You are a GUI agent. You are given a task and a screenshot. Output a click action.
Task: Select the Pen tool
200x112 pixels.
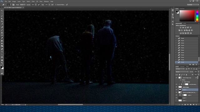pyautogui.click(x=2, y=49)
